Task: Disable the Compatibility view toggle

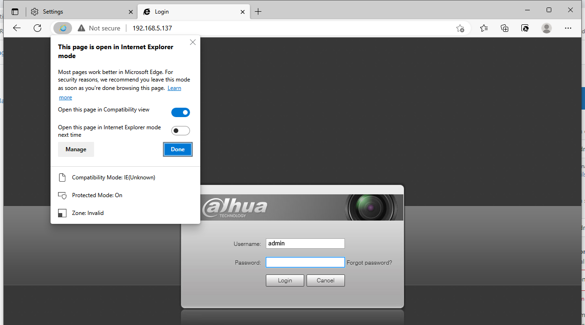Action: click(181, 112)
